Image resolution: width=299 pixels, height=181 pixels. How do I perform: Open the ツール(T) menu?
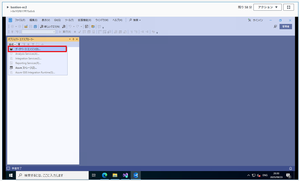(69, 20)
